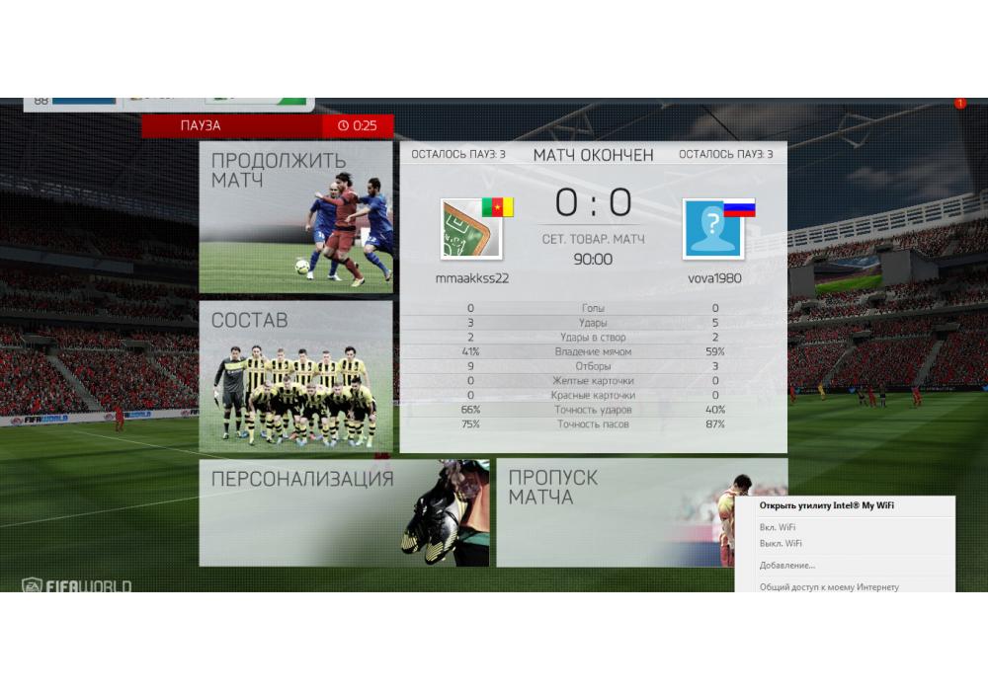Click the red notification badge top right

[x=959, y=103]
